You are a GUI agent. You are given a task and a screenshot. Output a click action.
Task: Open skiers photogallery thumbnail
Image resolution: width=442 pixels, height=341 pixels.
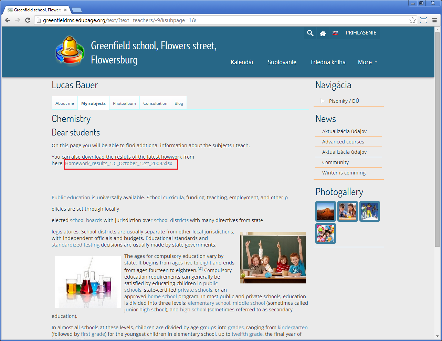pyautogui.click(x=370, y=211)
